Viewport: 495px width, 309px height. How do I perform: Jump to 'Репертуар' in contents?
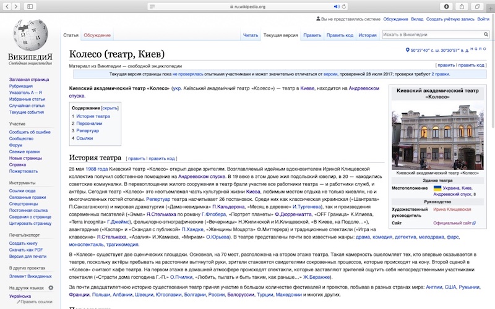[x=88, y=130]
